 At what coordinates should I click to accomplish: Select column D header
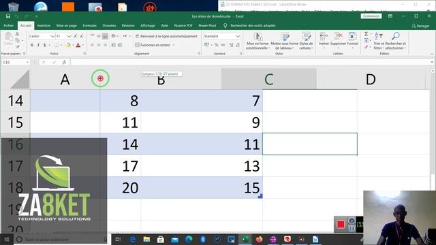pos(371,79)
